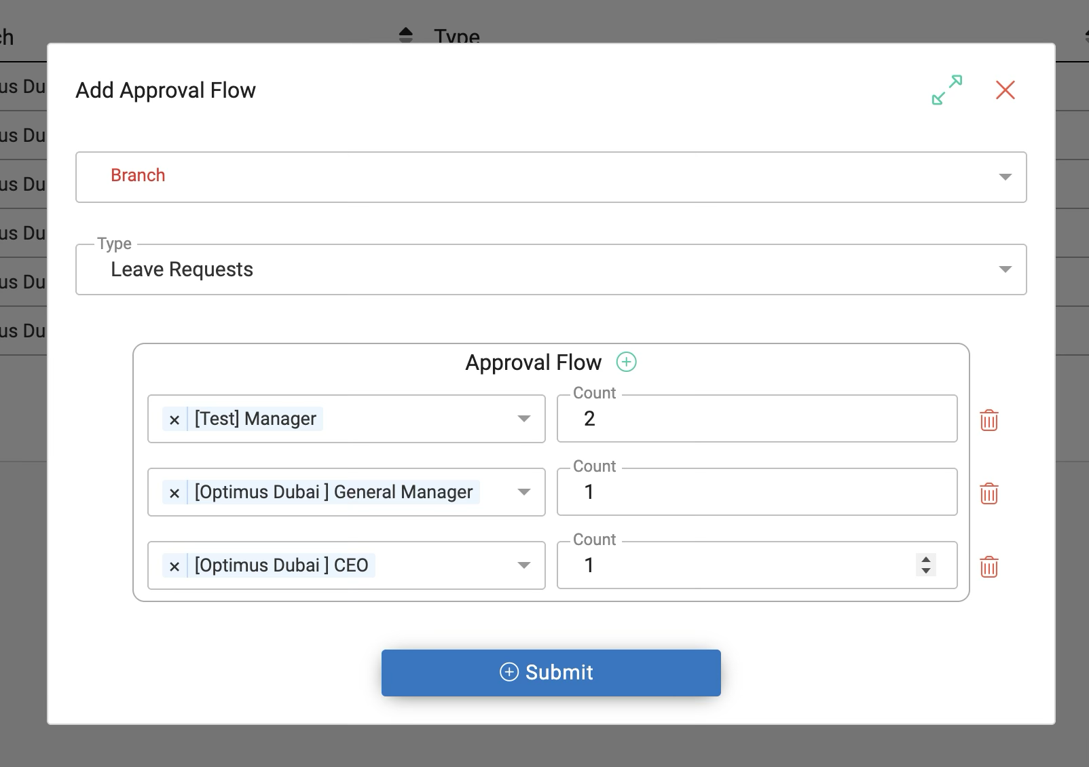Remove the [Test] Manager chip
Screen dimensions: 1089x767
pos(174,419)
